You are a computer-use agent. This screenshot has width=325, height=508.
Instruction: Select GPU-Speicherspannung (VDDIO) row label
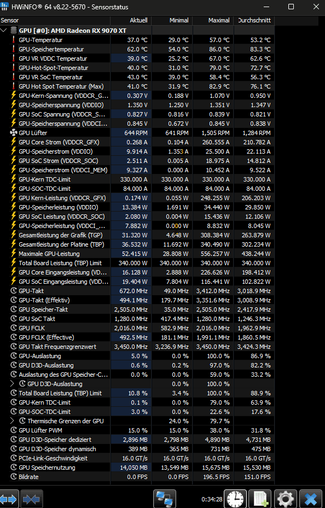click(x=61, y=105)
